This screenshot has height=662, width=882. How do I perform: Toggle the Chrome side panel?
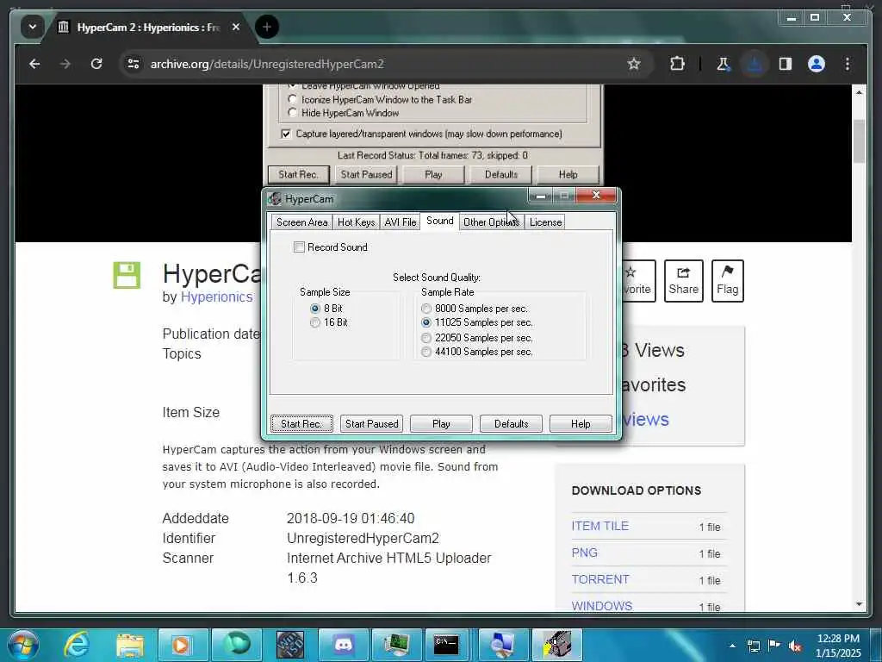coord(786,64)
